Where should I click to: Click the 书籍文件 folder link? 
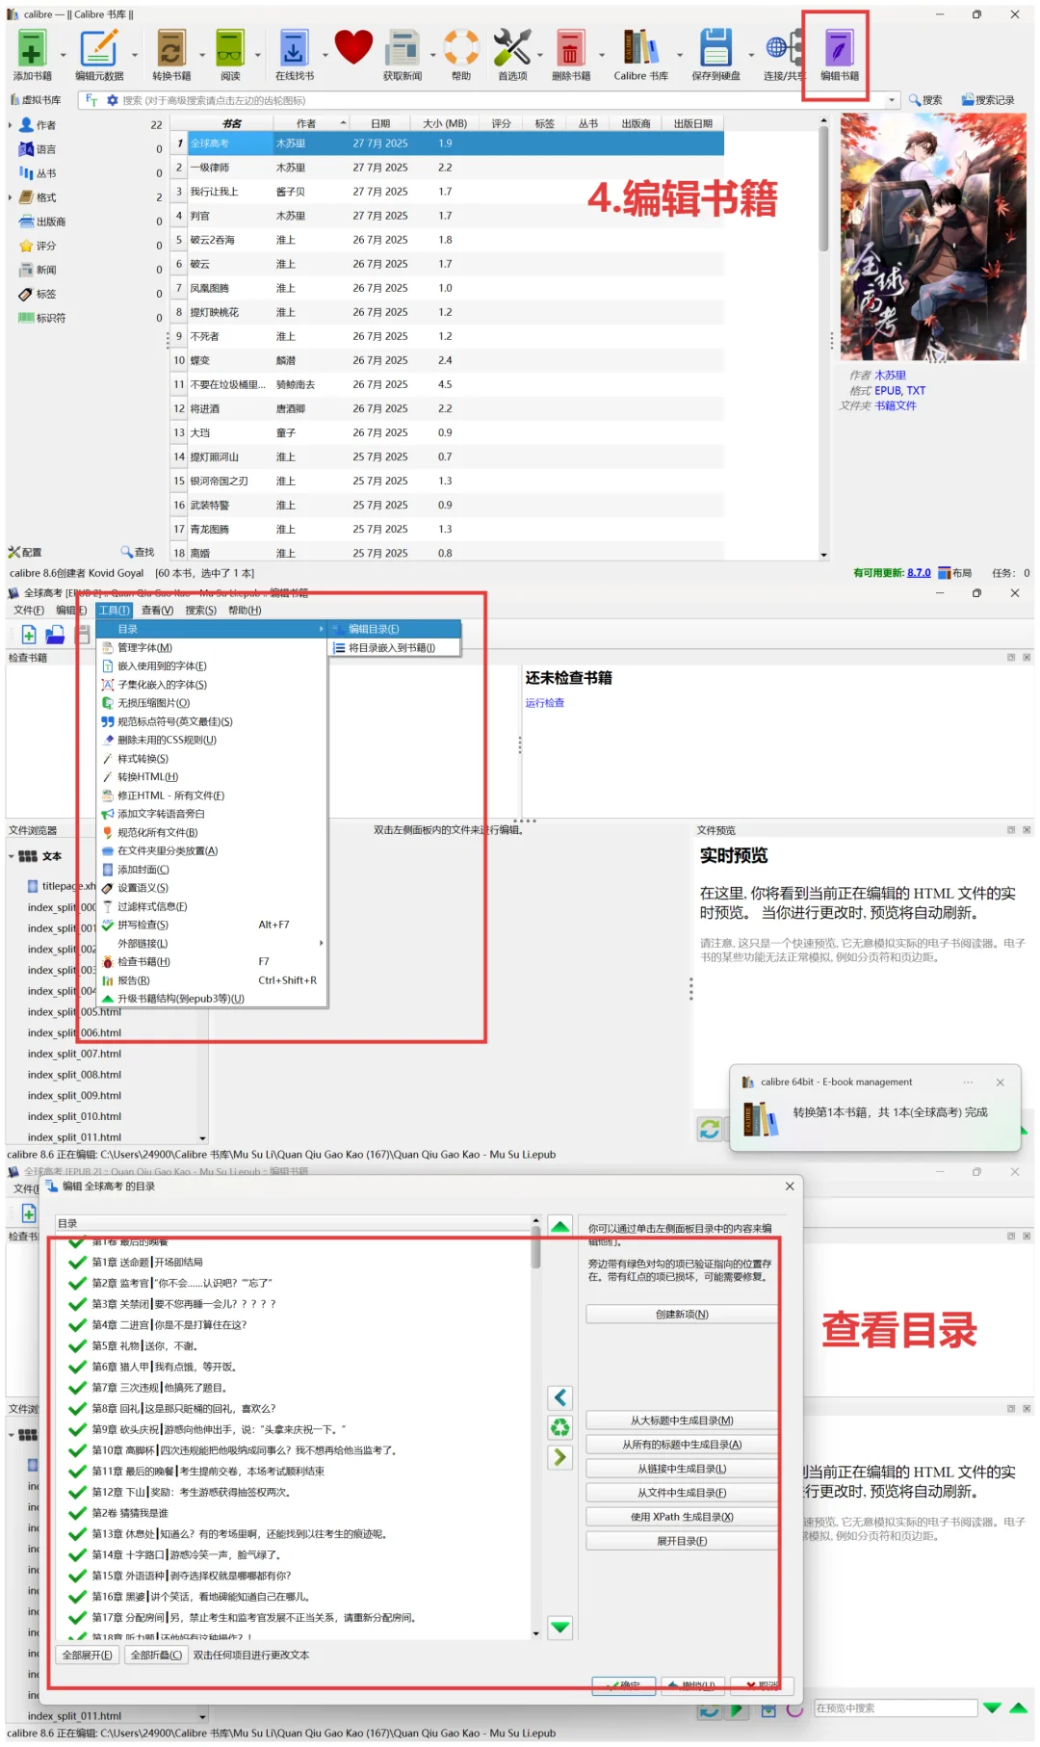tap(896, 405)
